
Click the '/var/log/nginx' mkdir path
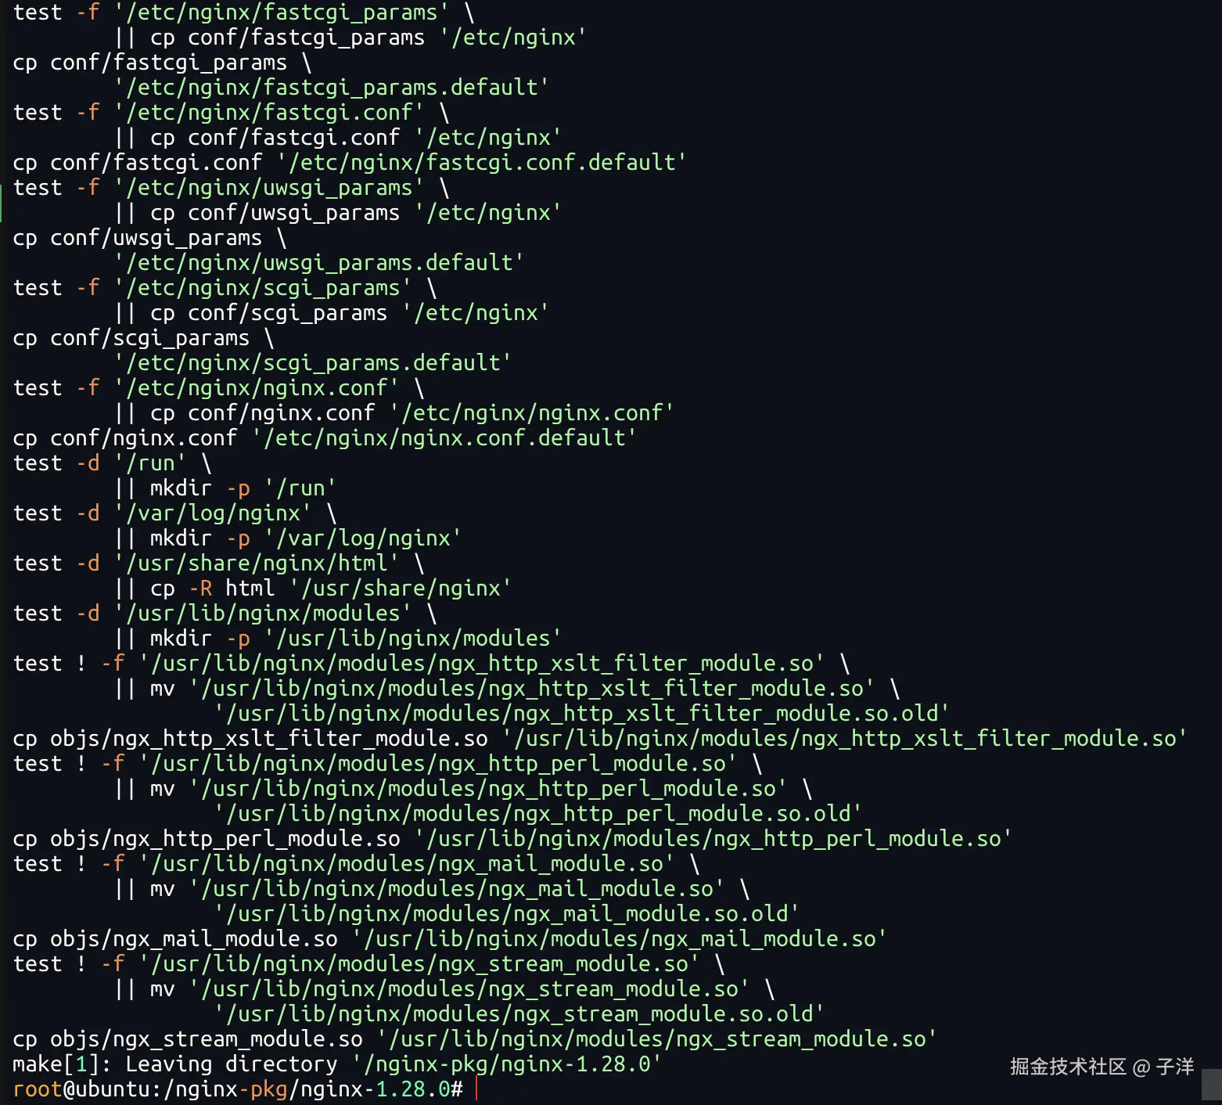point(364,538)
